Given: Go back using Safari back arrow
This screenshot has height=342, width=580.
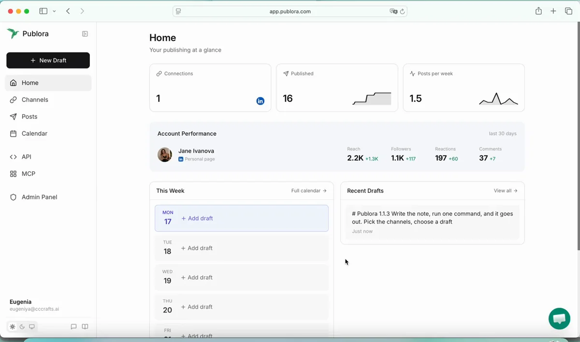Looking at the screenshot, I should [x=68, y=11].
